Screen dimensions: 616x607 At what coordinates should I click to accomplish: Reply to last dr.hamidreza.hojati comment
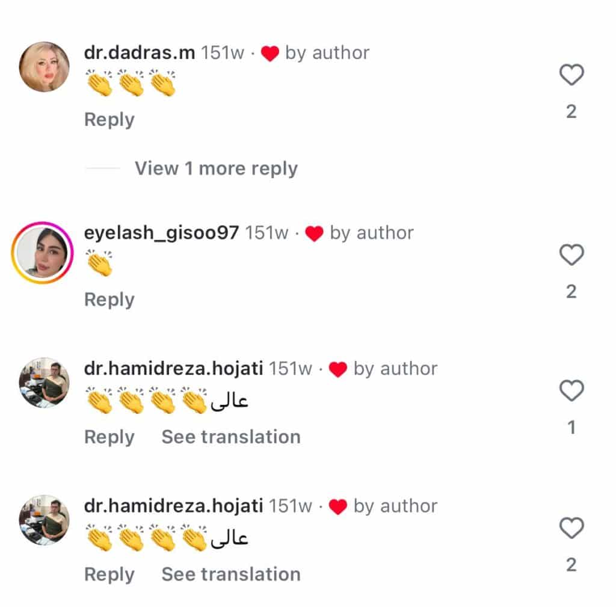point(109,575)
